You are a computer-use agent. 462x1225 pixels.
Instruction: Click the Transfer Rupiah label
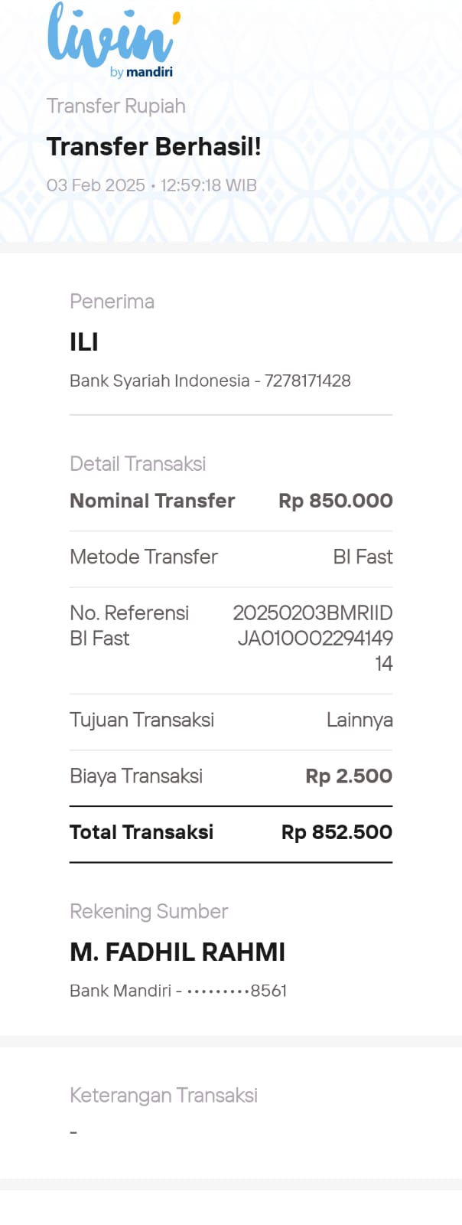tap(116, 106)
